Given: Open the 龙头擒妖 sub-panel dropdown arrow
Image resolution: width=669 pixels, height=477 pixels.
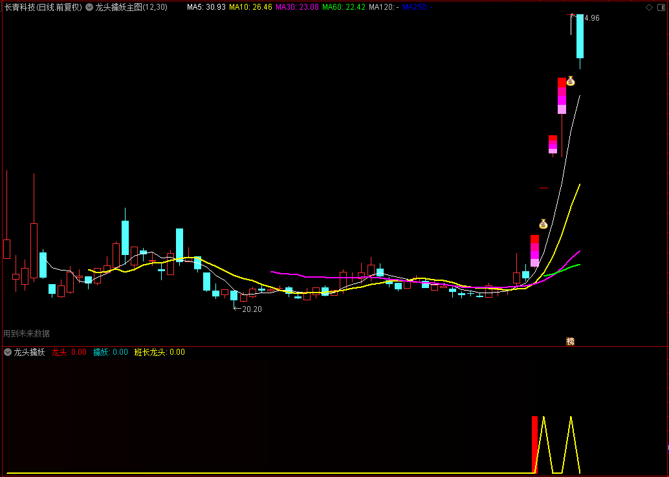Looking at the screenshot, I should [x=8, y=352].
